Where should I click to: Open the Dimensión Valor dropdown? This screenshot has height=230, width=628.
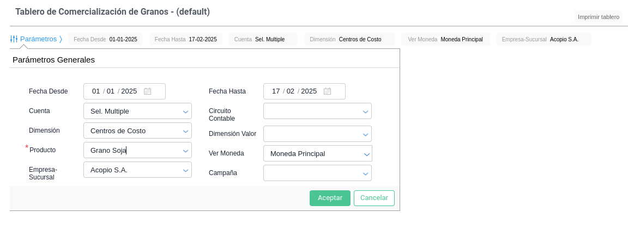pyautogui.click(x=365, y=134)
